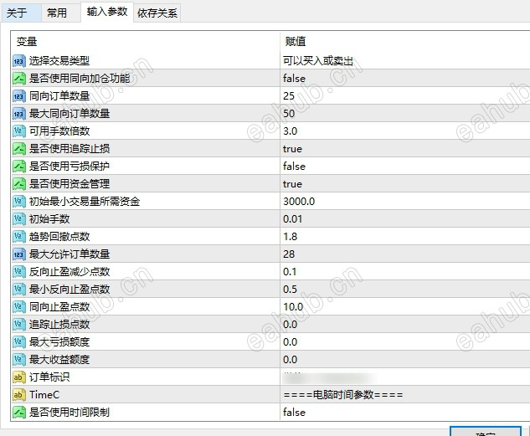Viewport: 530px width, 436px height.
Task: Click the double icon beside 初始最小交易量所需资金
Action: point(19,202)
